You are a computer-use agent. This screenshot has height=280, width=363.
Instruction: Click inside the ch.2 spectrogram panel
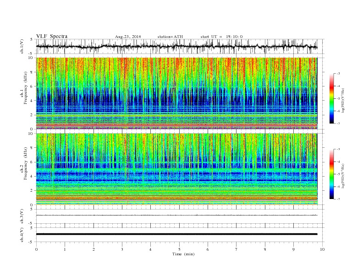176,169
